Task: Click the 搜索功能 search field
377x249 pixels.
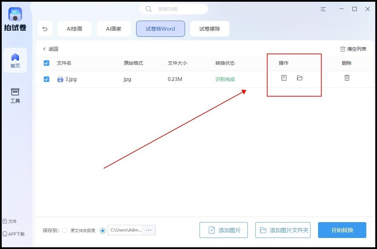Action: coord(174,9)
